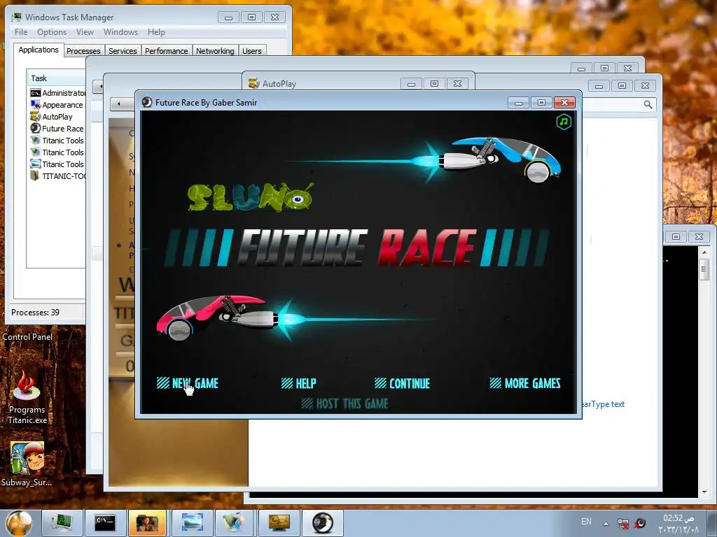Viewport: 717px width, 537px height.
Task: Switch to the Applications tab
Action: (x=39, y=50)
